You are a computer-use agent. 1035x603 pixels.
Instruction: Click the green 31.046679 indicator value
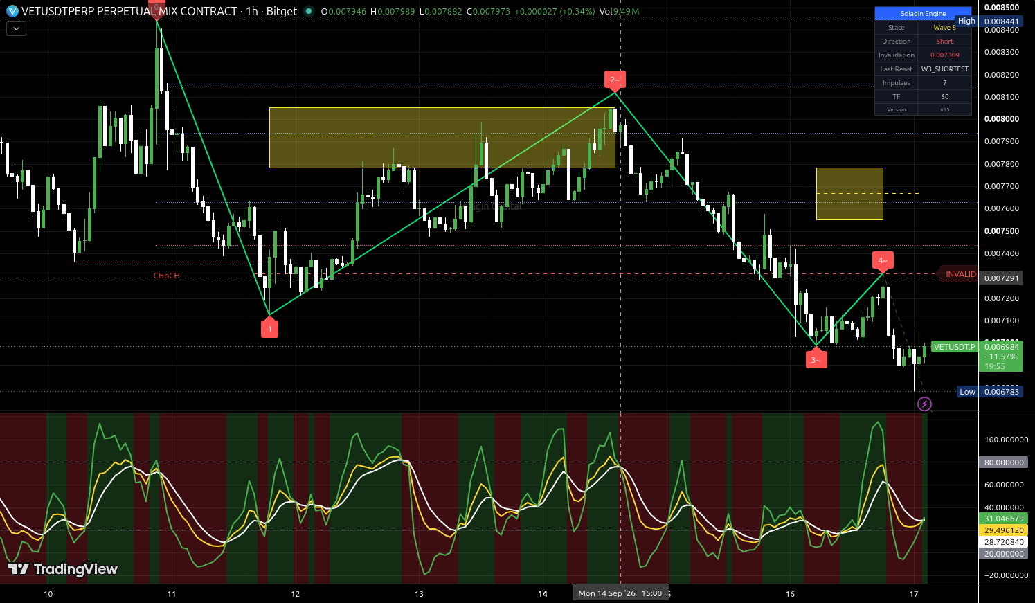click(1004, 519)
